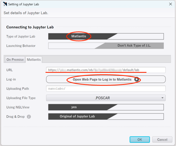Click the Uploading Path field showing nanolabo/
This screenshot has height=146, width=176.
(x=106, y=89)
